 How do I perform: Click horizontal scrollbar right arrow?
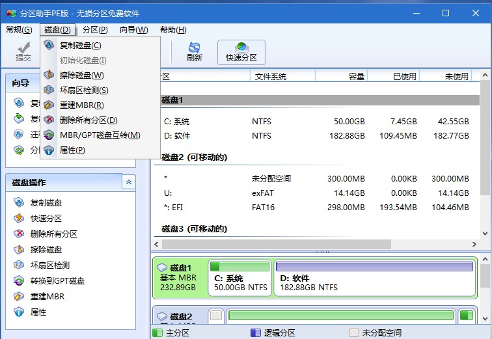tap(474, 244)
